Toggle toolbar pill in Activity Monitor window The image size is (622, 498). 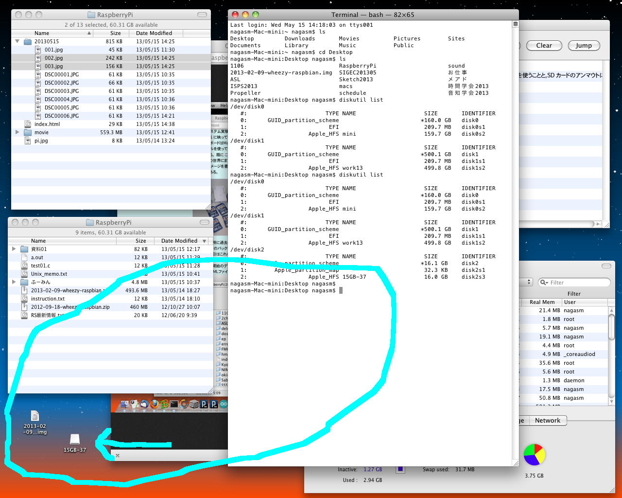[606, 266]
